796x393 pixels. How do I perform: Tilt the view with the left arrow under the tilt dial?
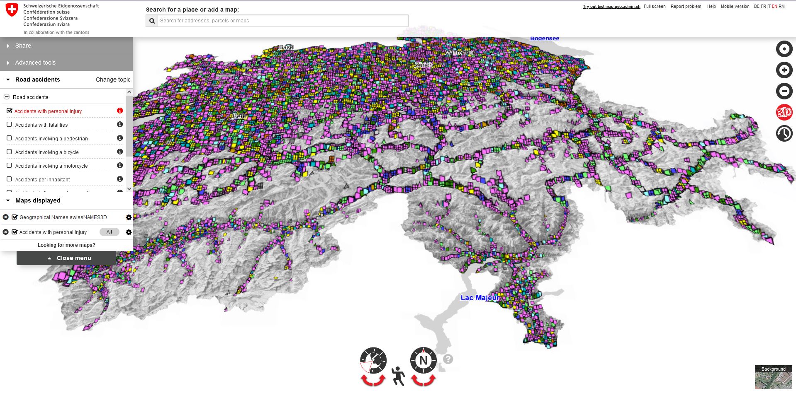tap(366, 379)
